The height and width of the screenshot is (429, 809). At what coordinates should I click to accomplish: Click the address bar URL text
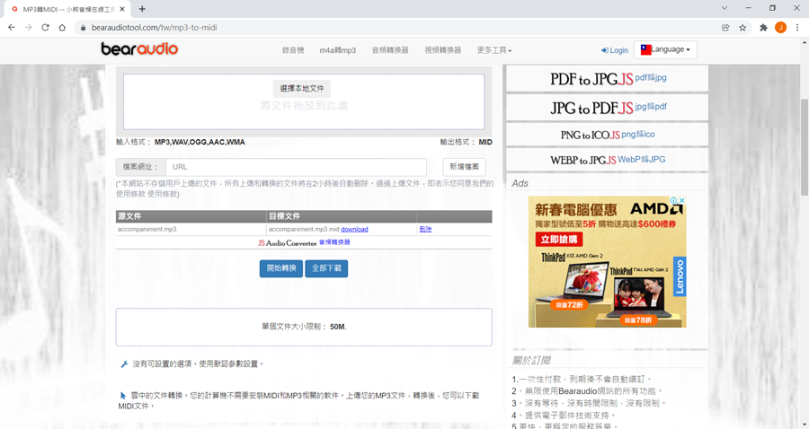point(154,27)
